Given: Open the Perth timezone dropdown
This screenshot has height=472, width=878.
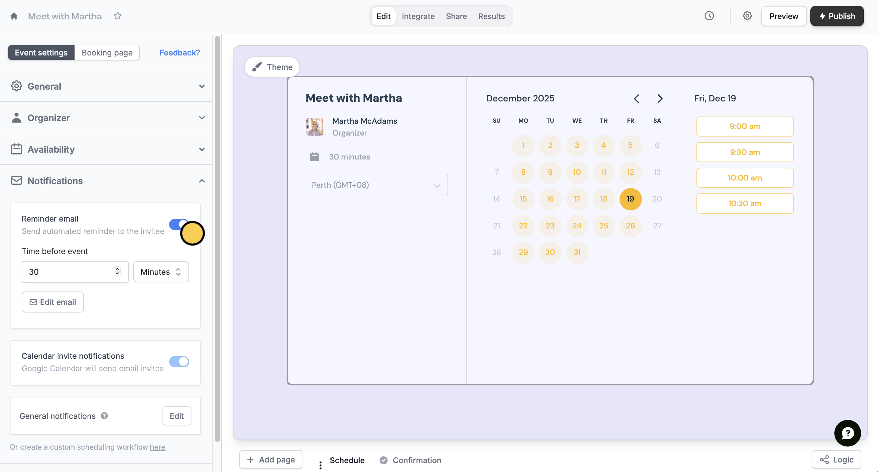Looking at the screenshot, I should click(x=376, y=185).
